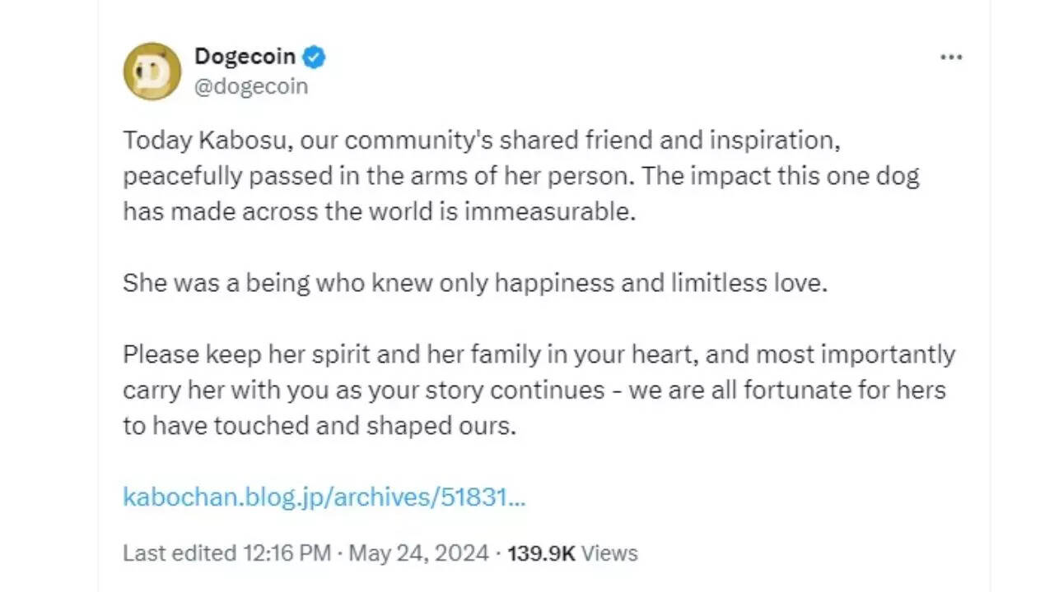This screenshot has height=592, width=1054.
Task: Open the Dogecoin profile avatar
Action: [152, 72]
